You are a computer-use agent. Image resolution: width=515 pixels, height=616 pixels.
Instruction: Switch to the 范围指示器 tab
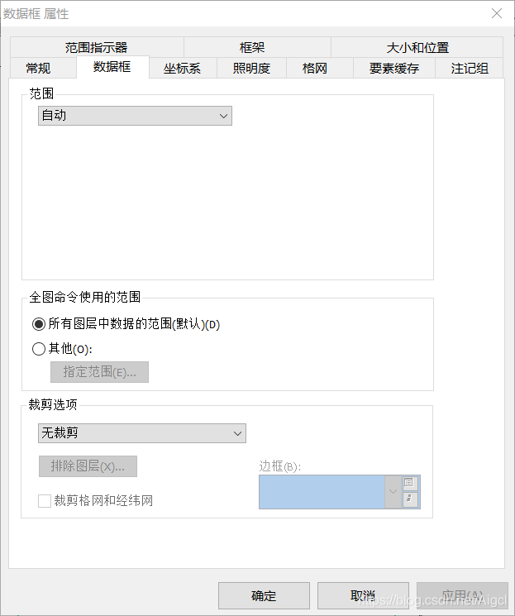[97, 47]
